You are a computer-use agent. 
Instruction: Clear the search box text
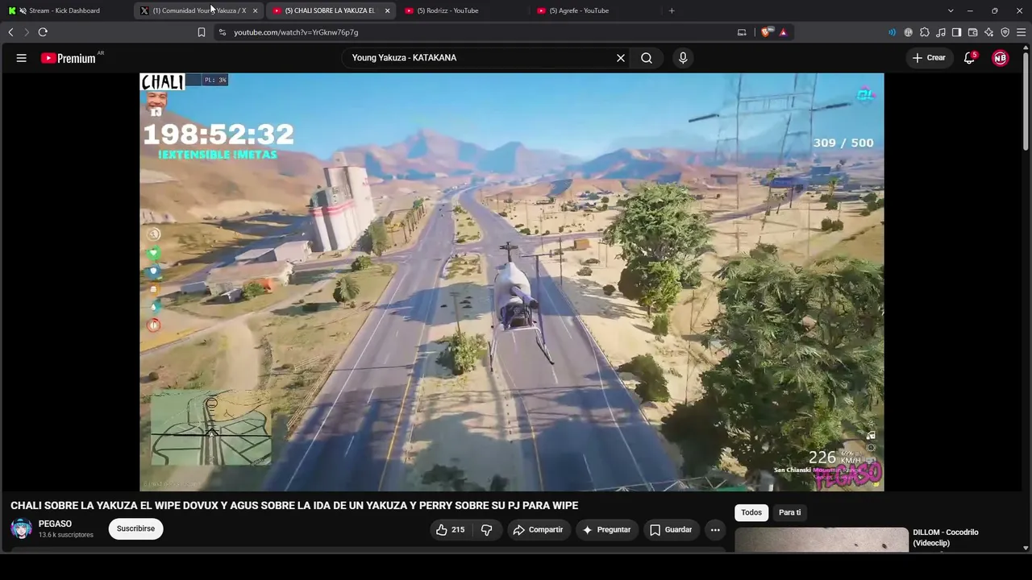[621, 58]
